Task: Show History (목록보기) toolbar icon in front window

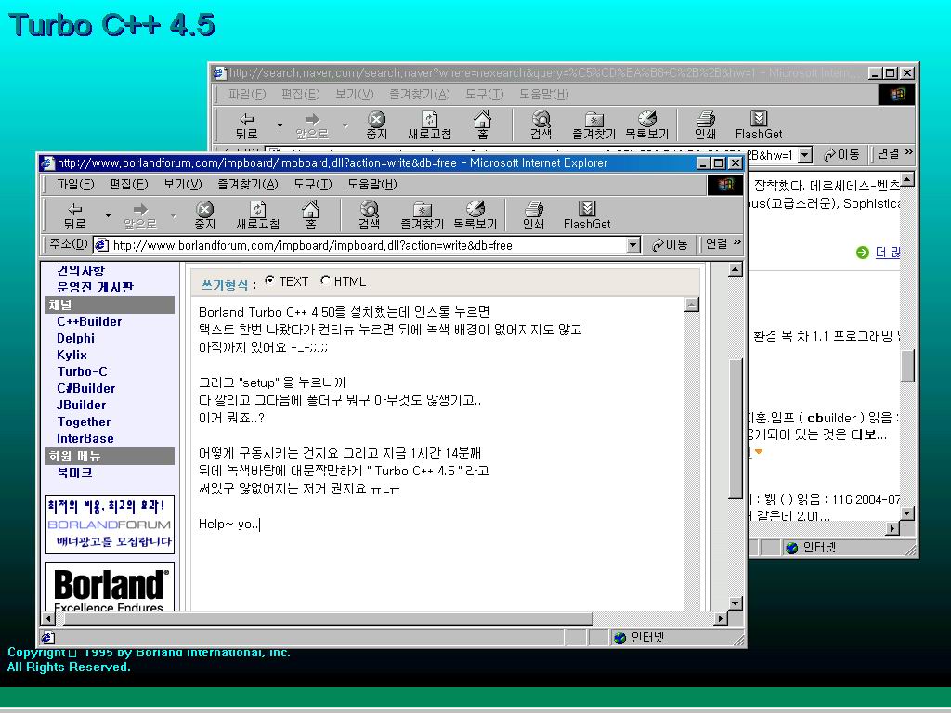Action: [475, 214]
